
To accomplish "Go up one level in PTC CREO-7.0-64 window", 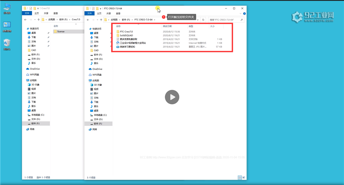I will (x=101, y=20).
